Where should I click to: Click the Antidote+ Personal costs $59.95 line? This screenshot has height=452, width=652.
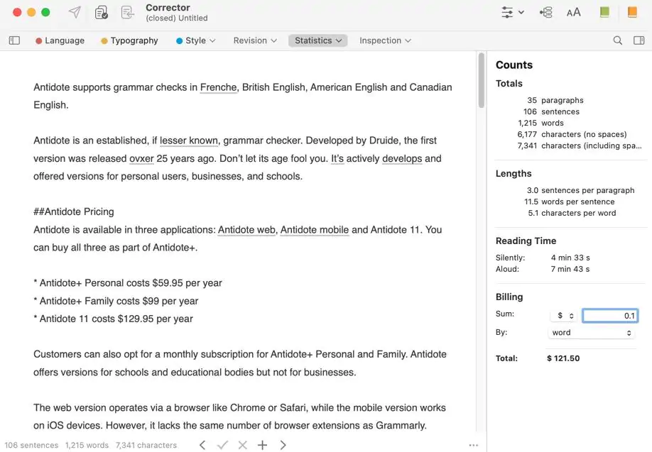coord(128,283)
